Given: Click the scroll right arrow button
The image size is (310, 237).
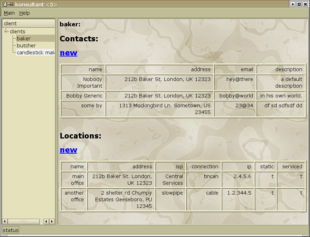Looking at the screenshot, I should point(52,221).
